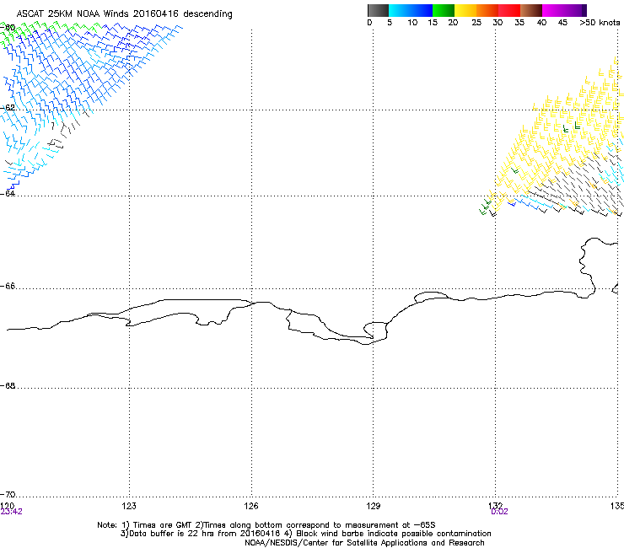Select note 'Black wind barbs indicate possible contamination'
The image size is (624, 548).
click(394, 534)
